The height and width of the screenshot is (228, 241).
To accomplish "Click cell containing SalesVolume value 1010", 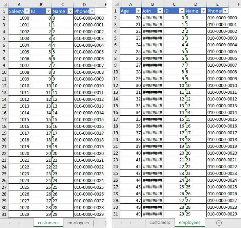I will (19, 86).
